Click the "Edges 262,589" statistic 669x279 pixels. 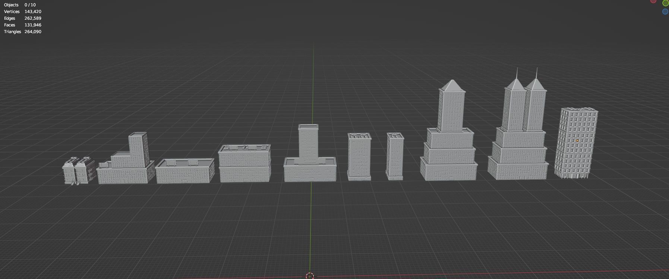(x=22, y=18)
